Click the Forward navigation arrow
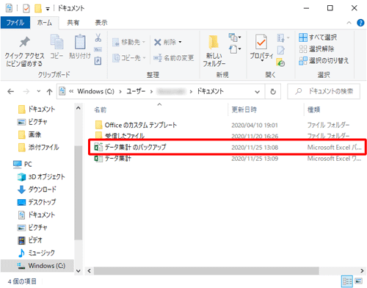This screenshot has height=288, width=367. [26, 92]
